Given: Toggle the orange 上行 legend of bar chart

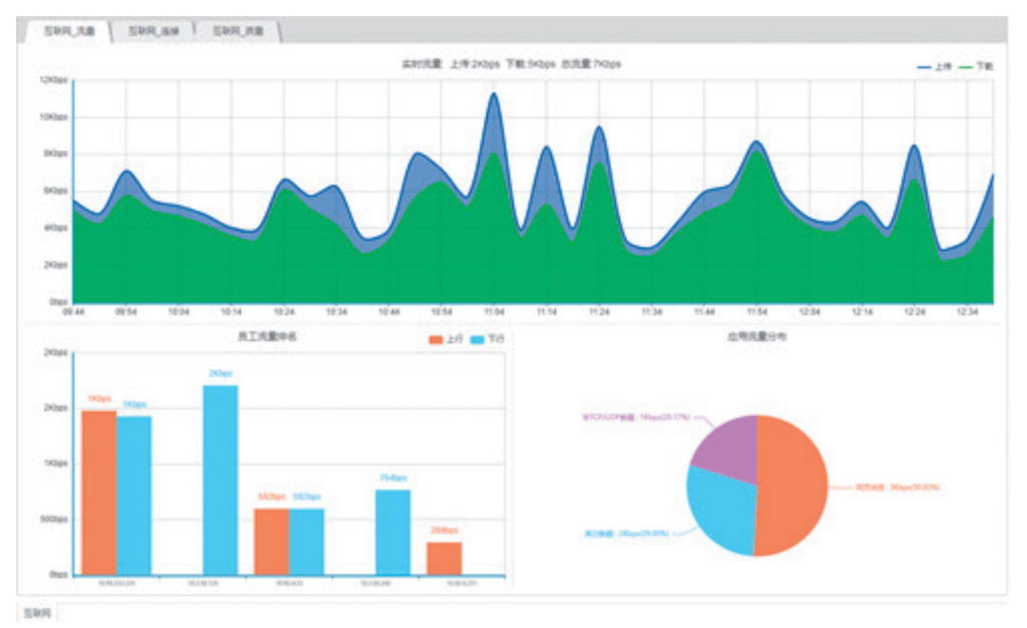Looking at the screenshot, I should click(x=446, y=339).
